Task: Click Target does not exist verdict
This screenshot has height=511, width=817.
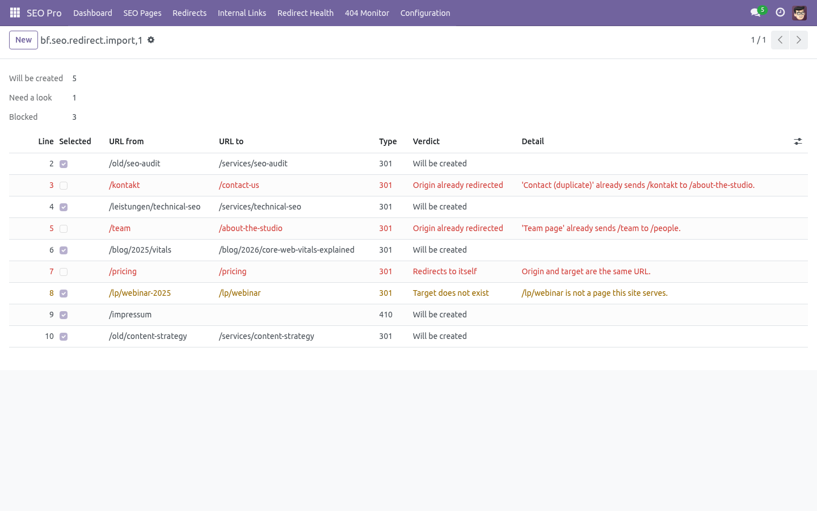Action: tap(450, 293)
